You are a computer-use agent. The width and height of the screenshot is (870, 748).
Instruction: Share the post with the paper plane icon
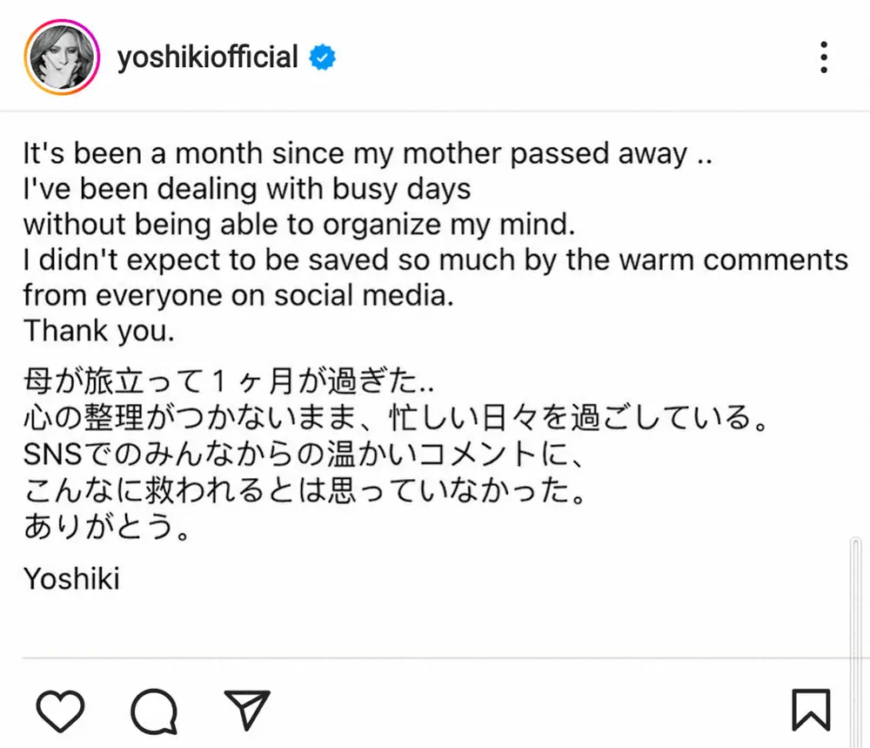(247, 708)
